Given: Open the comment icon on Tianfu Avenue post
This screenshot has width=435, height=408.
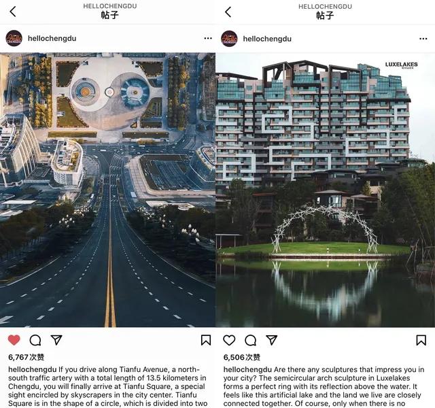Looking at the screenshot, I should pyautogui.click(x=35, y=340).
